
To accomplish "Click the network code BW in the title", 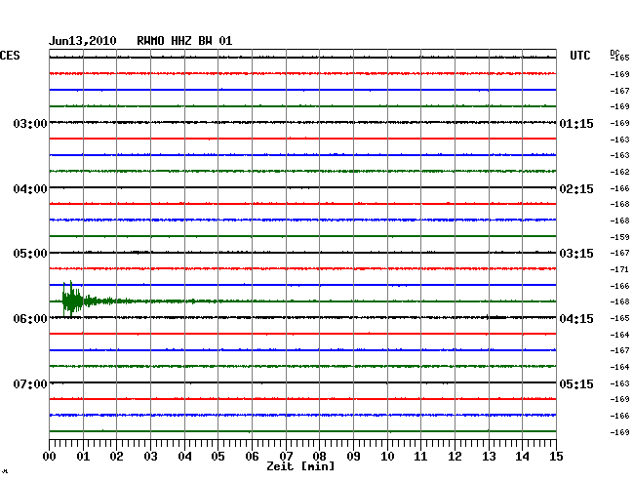I will click(x=205, y=41).
